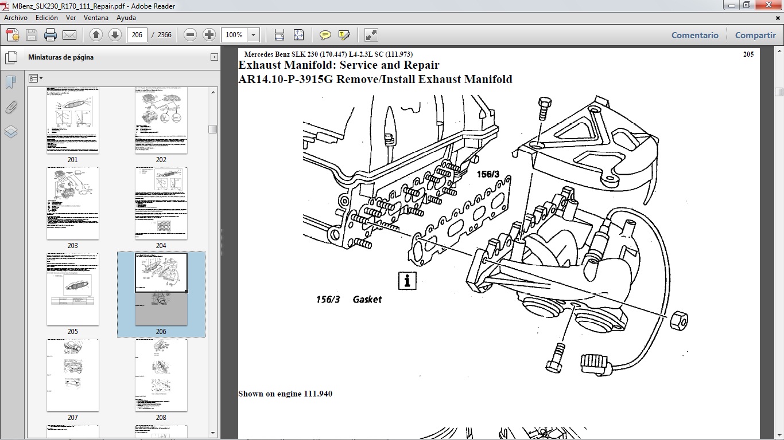784x440 pixels.
Task: Go to the next page arrow
Action: pyautogui.click(x=115, y=35)
